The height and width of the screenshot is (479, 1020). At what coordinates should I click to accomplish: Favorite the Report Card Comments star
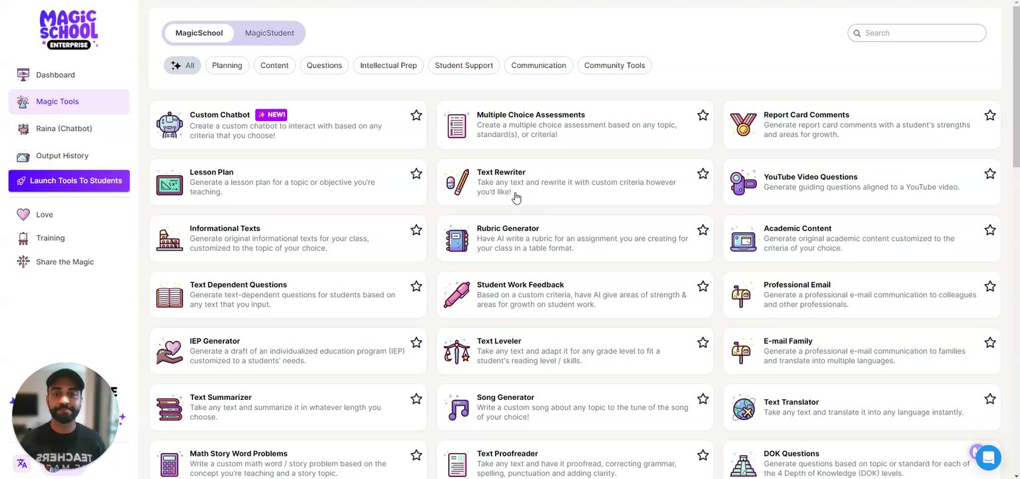tap(990, 115)
